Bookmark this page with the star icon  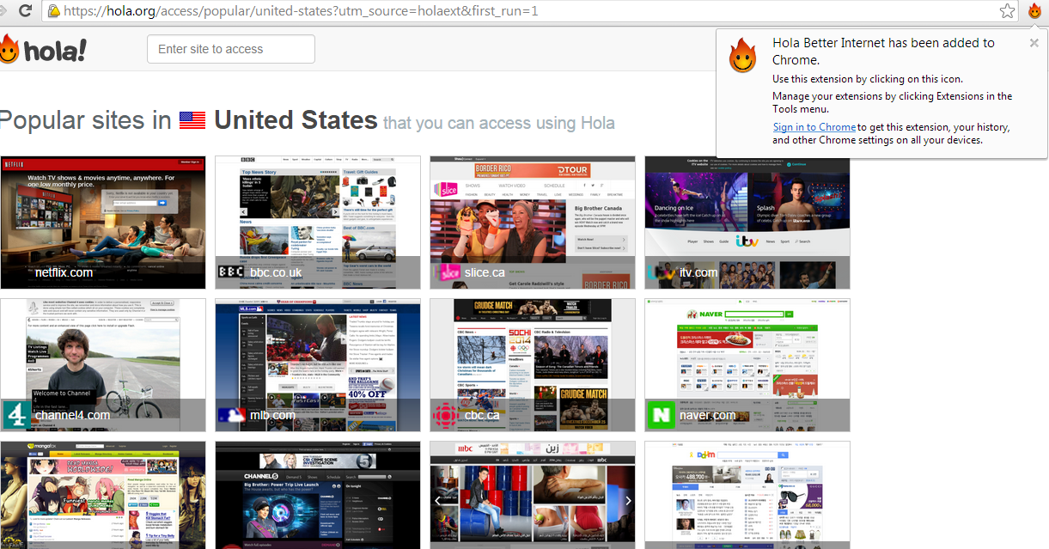tap(1007, 11)
